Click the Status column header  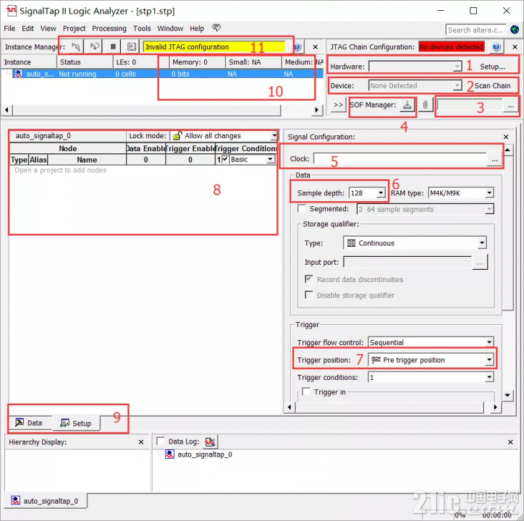tap(85, 62)
